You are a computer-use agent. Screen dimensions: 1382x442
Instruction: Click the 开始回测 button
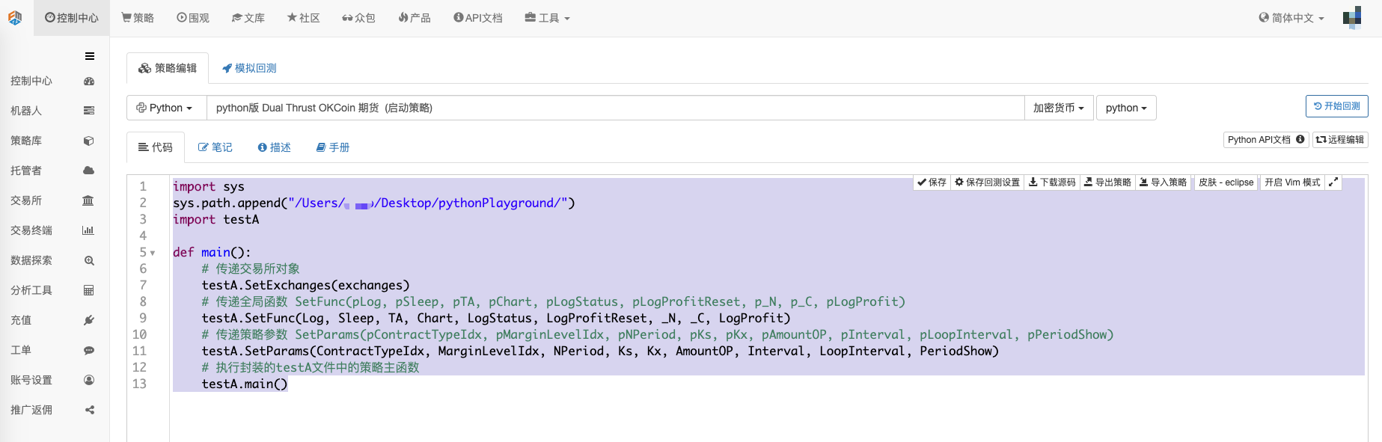click(1336, 106)
